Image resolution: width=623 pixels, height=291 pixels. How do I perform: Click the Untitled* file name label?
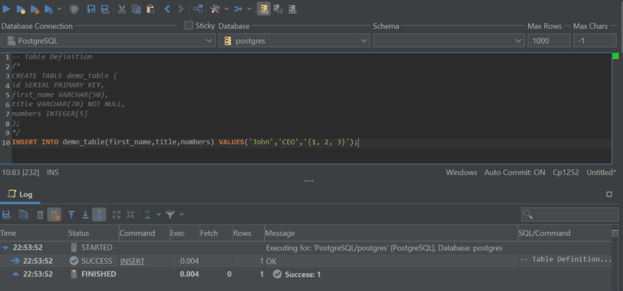click(x=601, y=173)
